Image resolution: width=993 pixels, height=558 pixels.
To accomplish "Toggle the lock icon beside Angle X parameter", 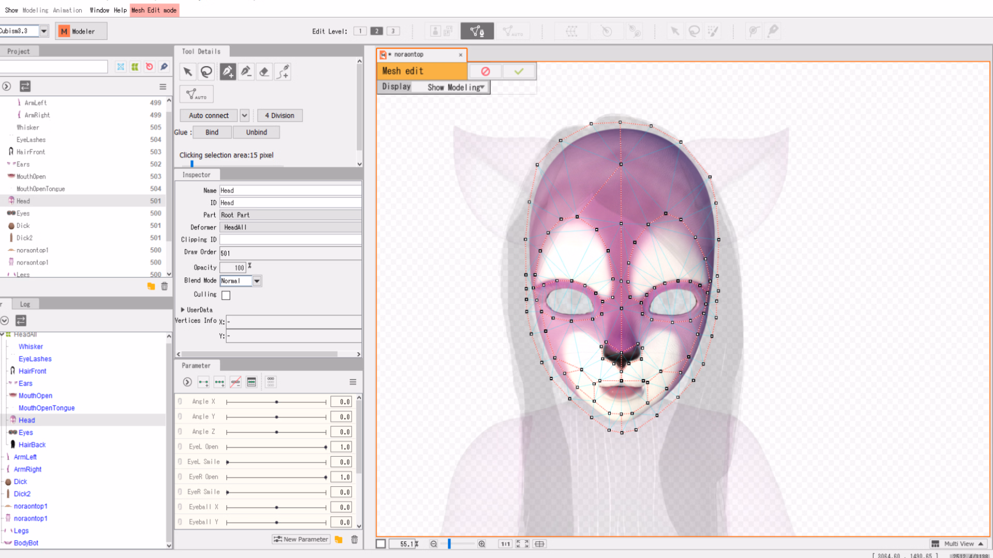I will click(x=180, y=401).
